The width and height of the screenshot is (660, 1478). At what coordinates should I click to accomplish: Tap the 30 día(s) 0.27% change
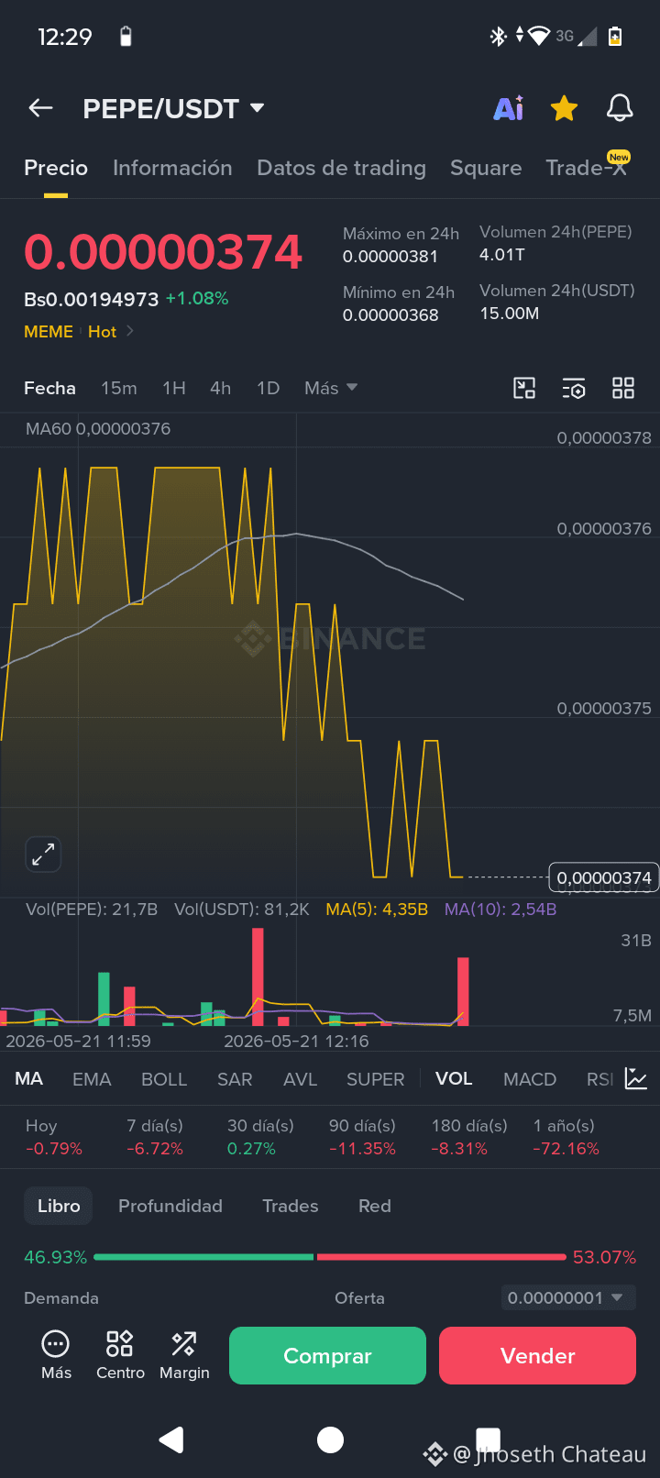260,1137
